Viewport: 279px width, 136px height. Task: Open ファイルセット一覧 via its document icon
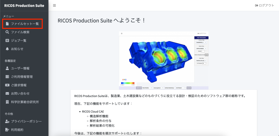(x=7, y=24)
